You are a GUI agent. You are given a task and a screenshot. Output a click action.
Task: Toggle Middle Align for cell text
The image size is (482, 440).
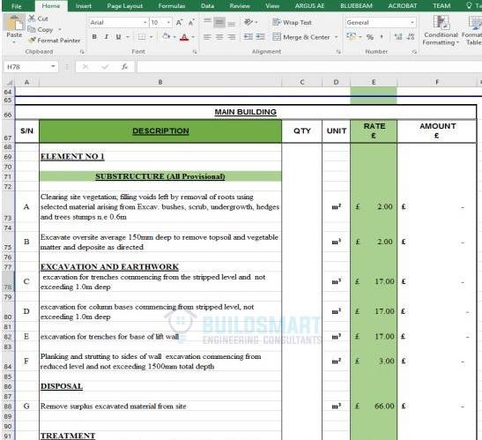click(x=219, y=22)
